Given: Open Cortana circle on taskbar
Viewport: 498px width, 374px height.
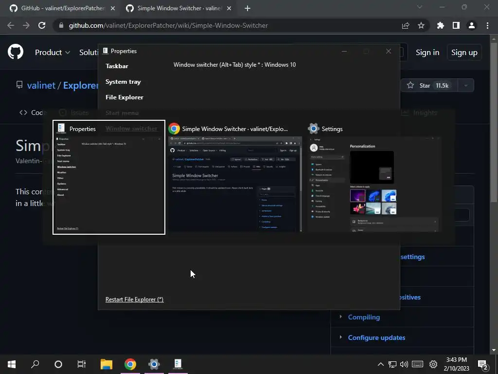Looking at the screenshot, I should click(x=58, y=364).
